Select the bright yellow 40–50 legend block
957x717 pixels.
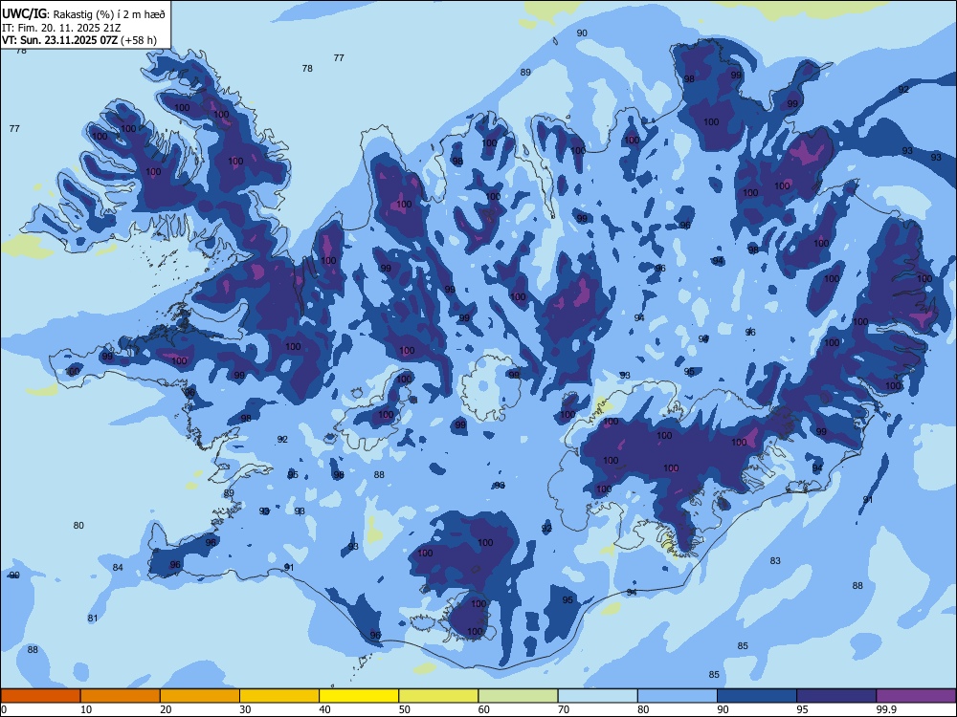(x=359, y=696)
